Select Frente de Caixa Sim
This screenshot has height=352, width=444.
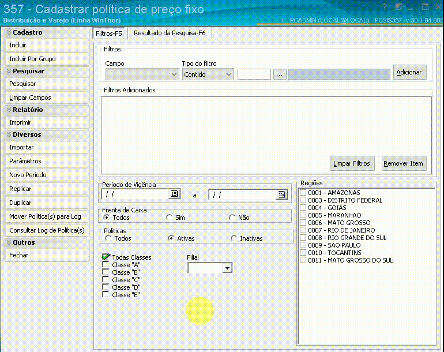pos(170,218)
